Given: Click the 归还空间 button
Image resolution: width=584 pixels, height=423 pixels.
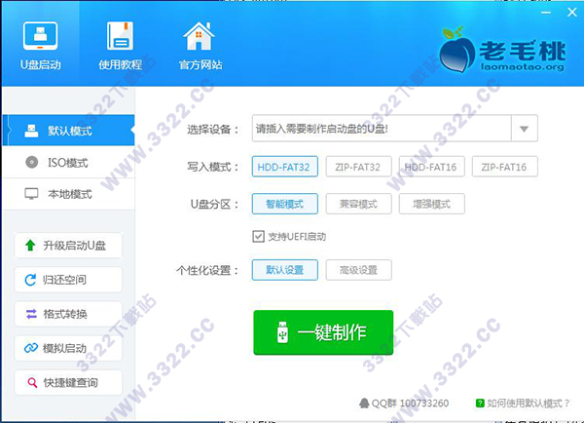Looking at the screenshot, I should point(68,280).
